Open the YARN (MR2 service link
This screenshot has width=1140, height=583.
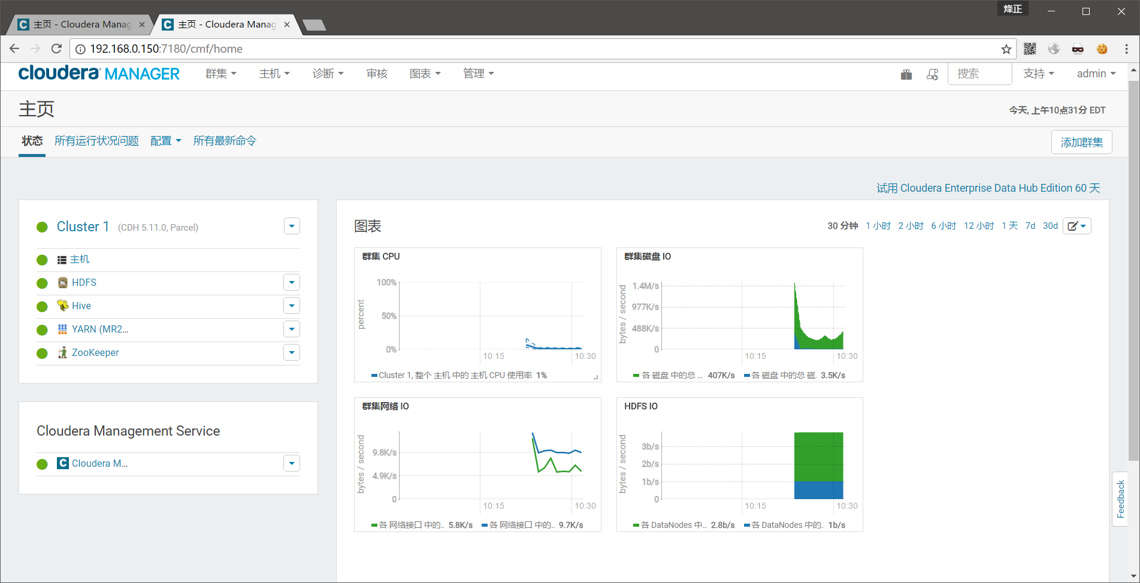point(100,329)
